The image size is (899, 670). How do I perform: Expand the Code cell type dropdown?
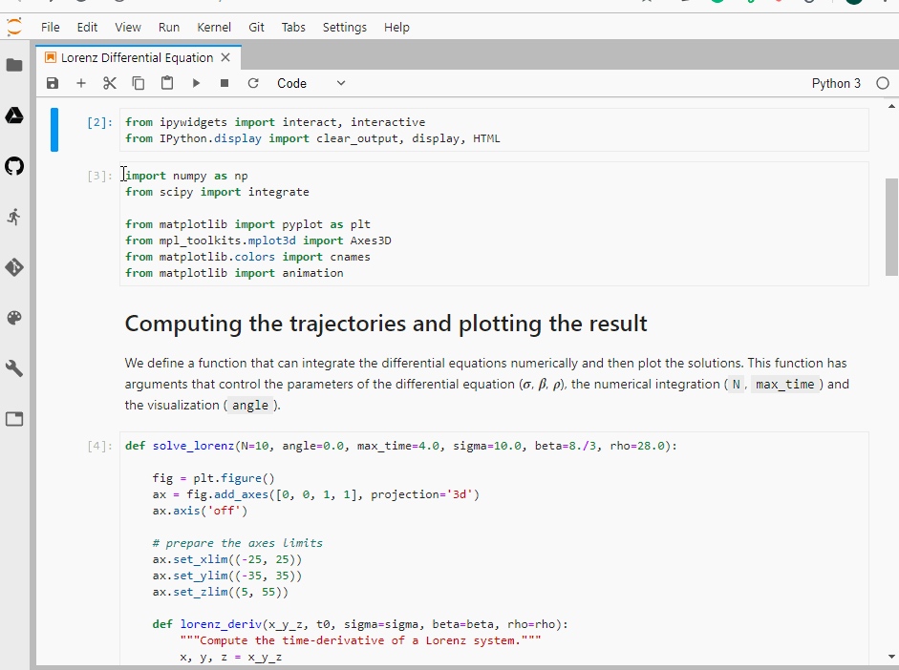point(311,83)
